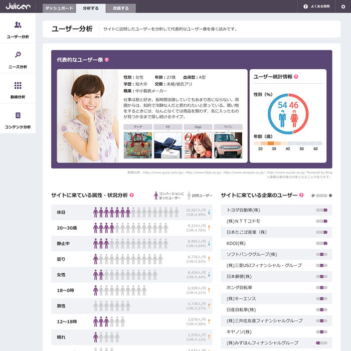Click the 4℃ tag button

pyautogui.click(x=168, y=127)
